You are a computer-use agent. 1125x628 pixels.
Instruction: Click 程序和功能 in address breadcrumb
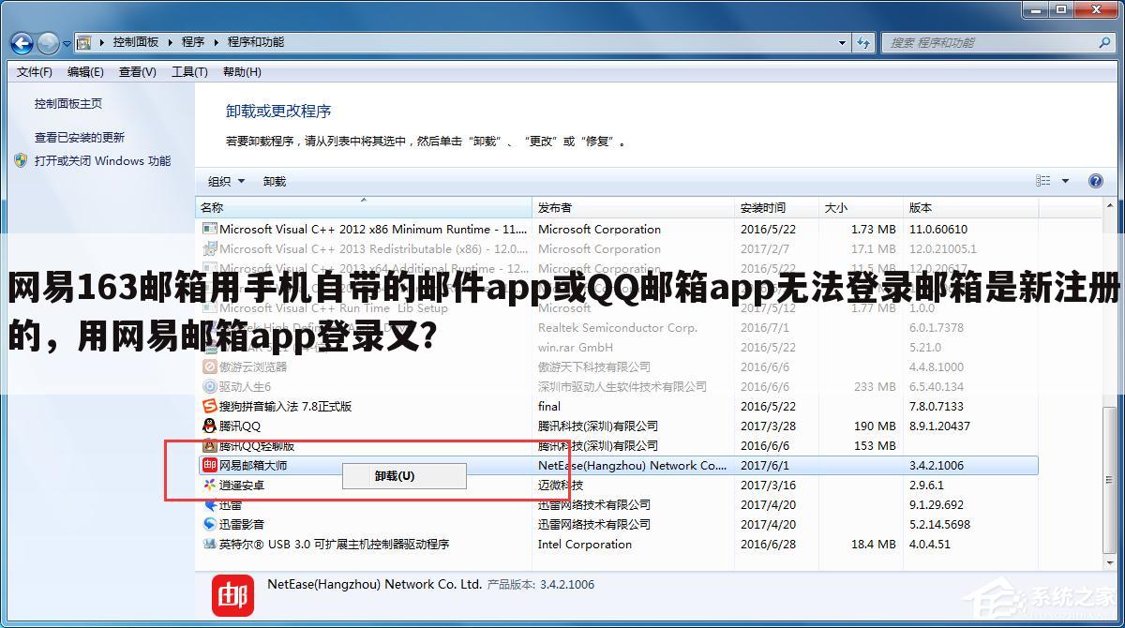255,42
